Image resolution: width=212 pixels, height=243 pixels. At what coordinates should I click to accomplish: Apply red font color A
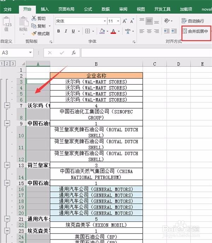click(x=113, y=31)
